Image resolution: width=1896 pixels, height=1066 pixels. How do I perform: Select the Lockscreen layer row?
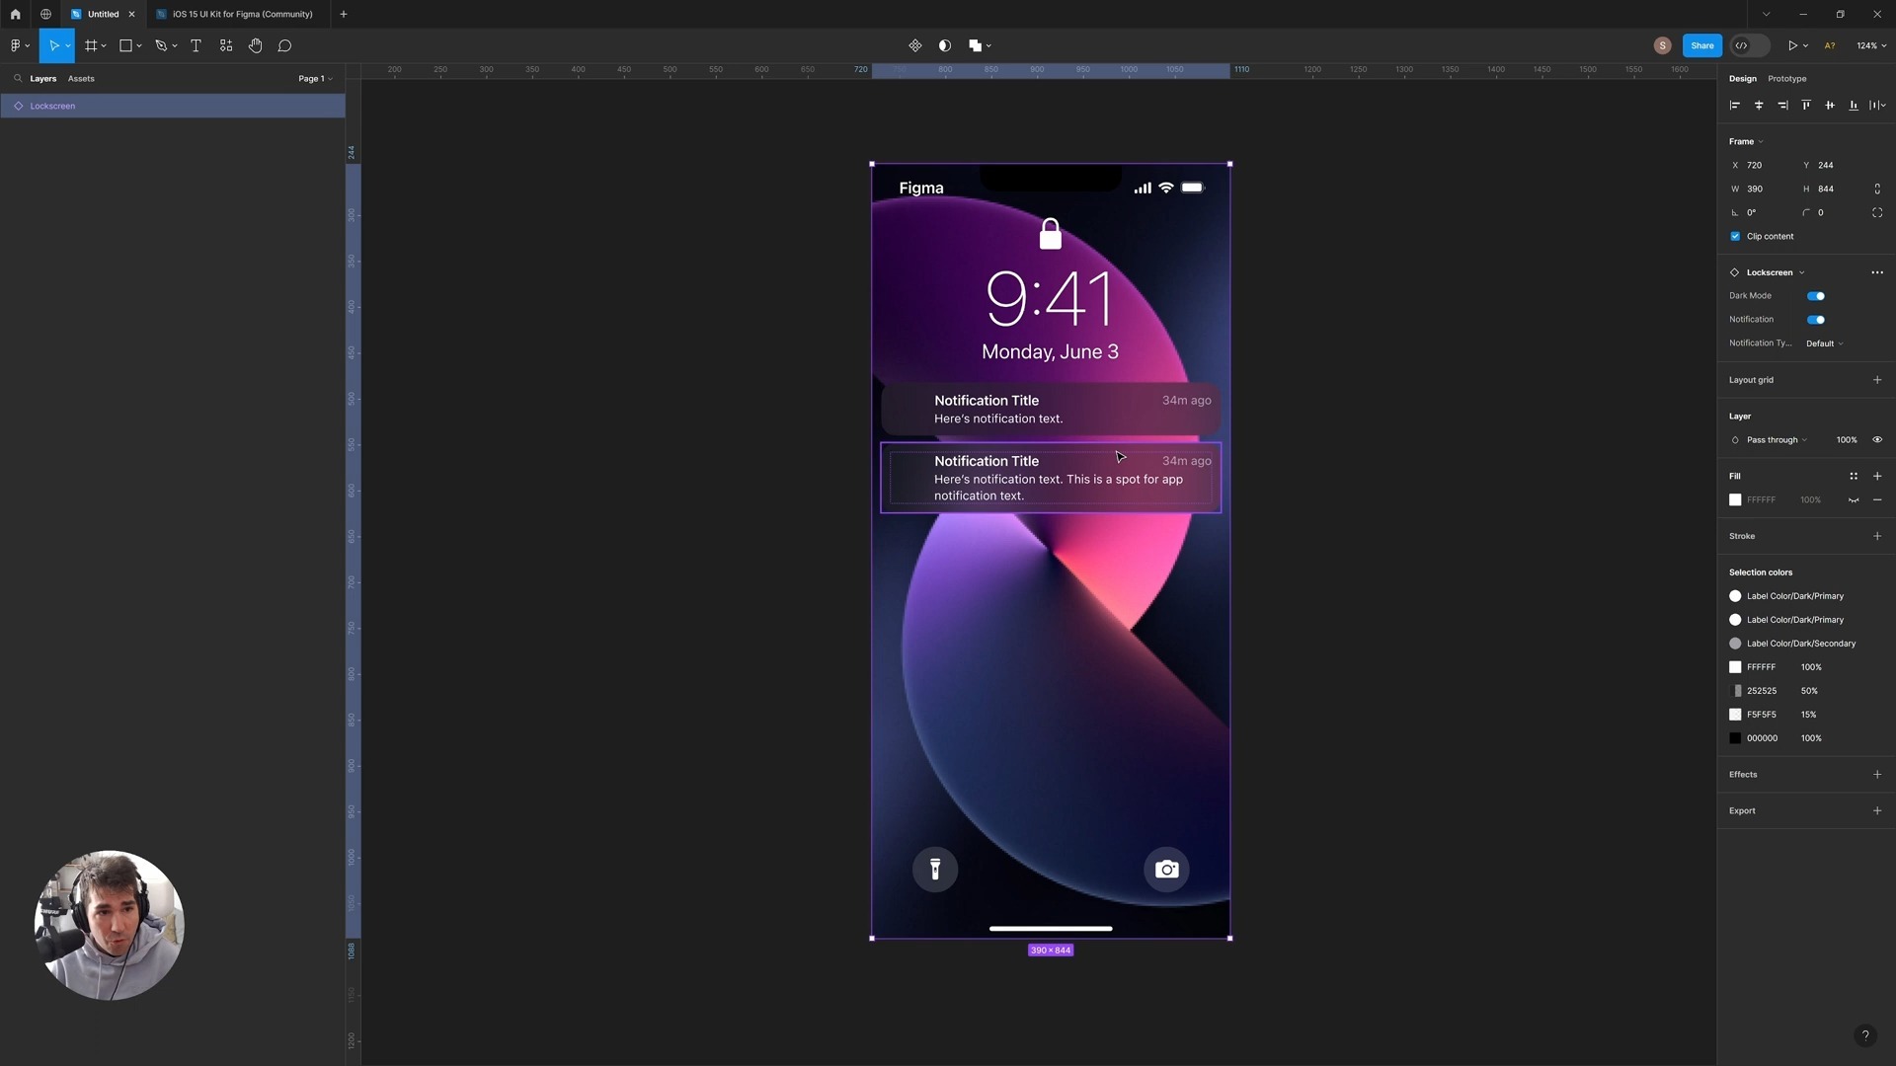click(173, 106)
